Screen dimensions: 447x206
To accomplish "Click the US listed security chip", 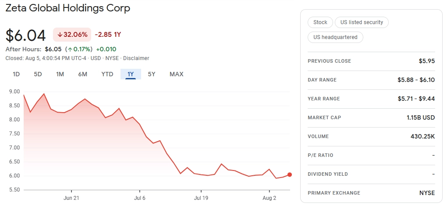I will [x=362, y=22].
